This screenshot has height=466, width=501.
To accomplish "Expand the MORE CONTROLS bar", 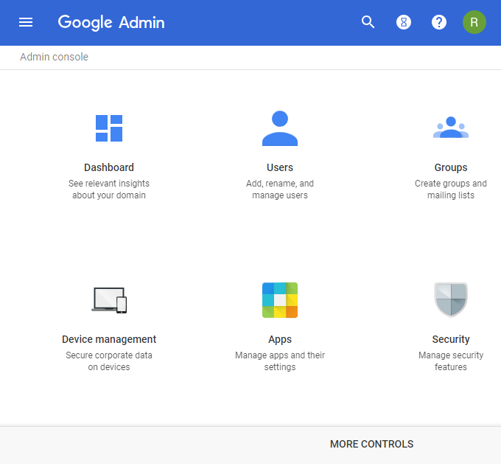I will 371,444.
